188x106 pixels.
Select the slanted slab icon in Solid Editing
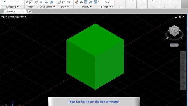click(47, 2)
